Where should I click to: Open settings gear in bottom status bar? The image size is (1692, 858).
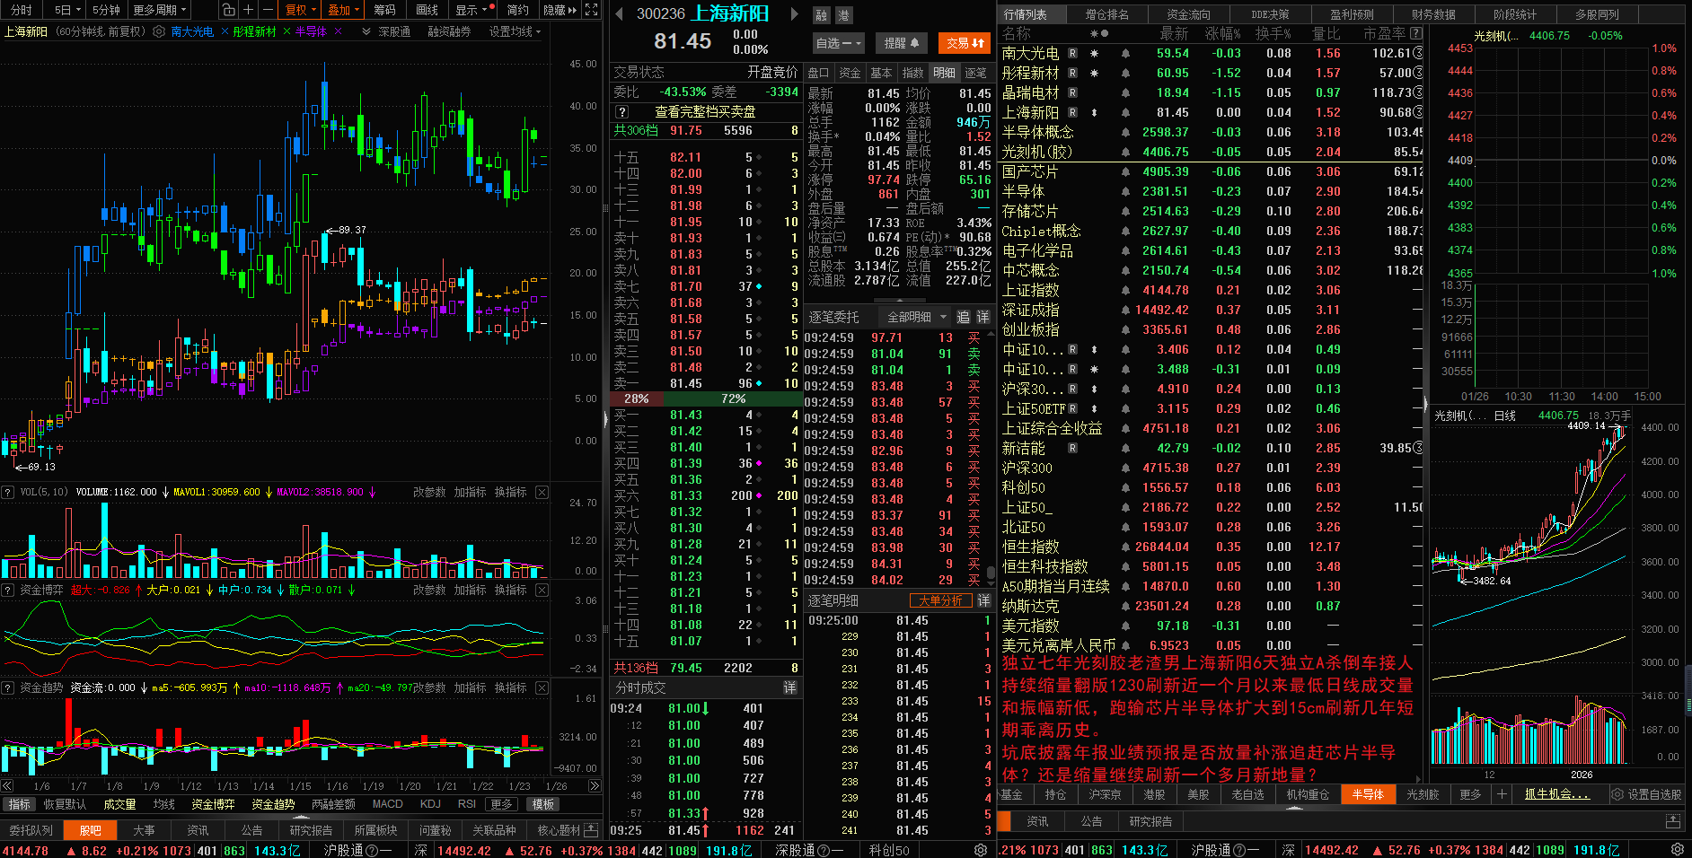click(x=1678, y=850)
